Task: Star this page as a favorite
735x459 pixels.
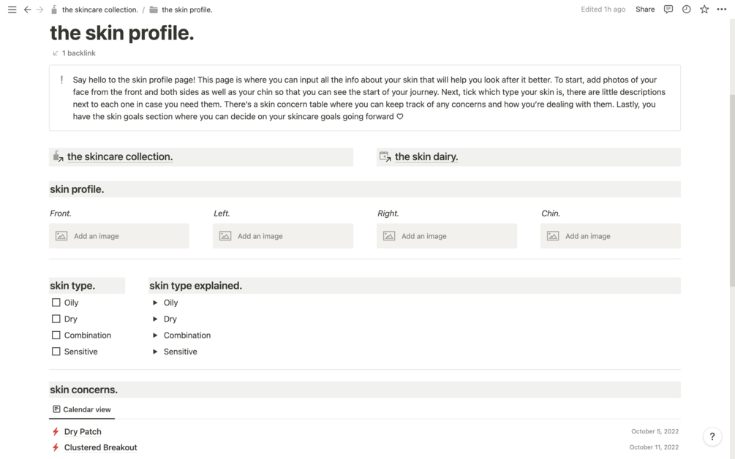Action: point(704,10)
